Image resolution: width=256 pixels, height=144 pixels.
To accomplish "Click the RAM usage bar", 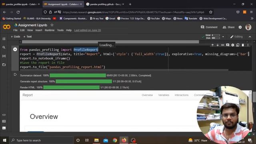I will pyautogui.click(x=216, y=35).
